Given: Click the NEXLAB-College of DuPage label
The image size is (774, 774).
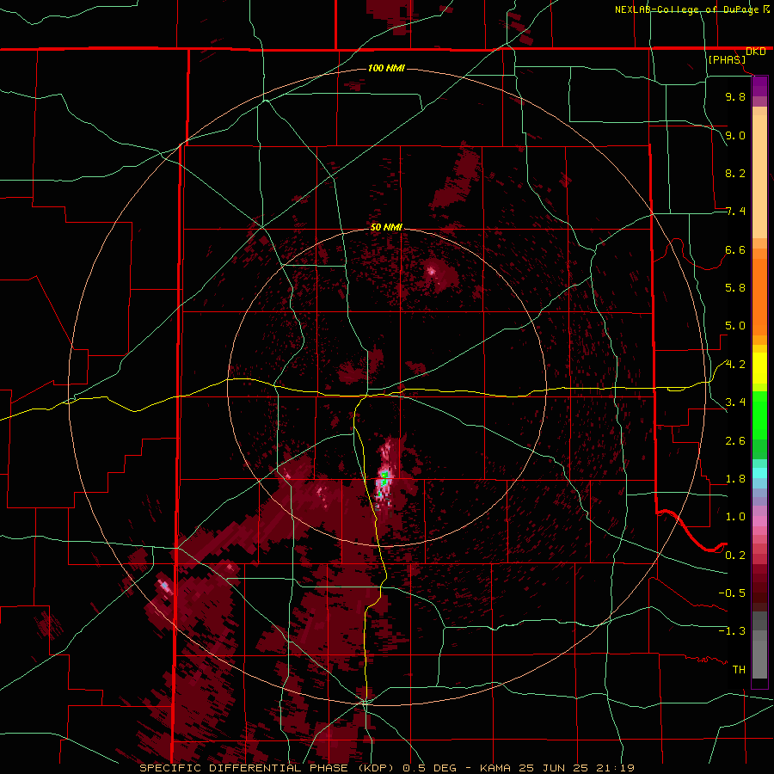Looking at the screenshot, I should click(x=688, y=9).
